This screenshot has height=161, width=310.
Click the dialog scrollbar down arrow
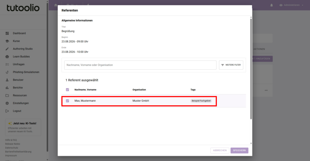coord(251,143)
